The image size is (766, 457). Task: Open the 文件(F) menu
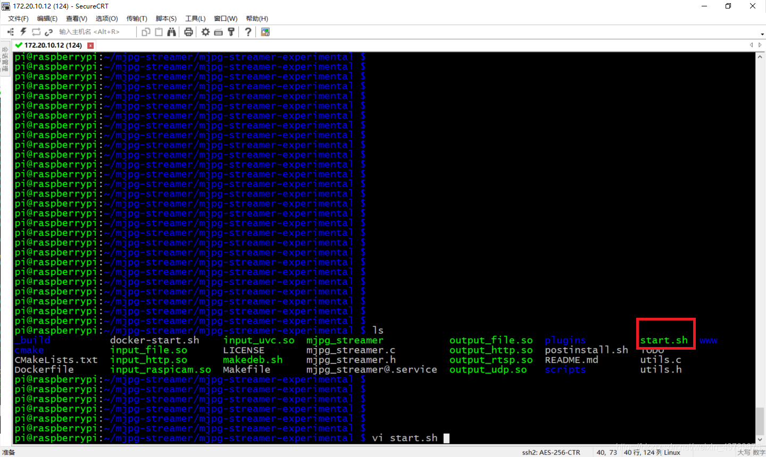click(x=18, y=19)
